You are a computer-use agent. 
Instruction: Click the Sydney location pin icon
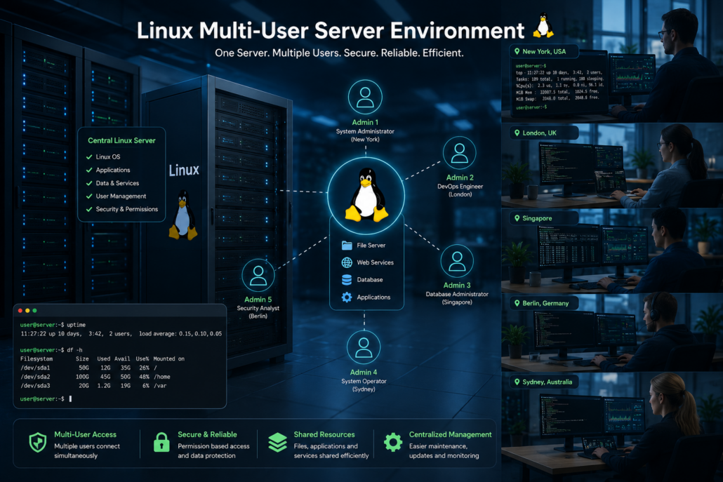[517, 382]
